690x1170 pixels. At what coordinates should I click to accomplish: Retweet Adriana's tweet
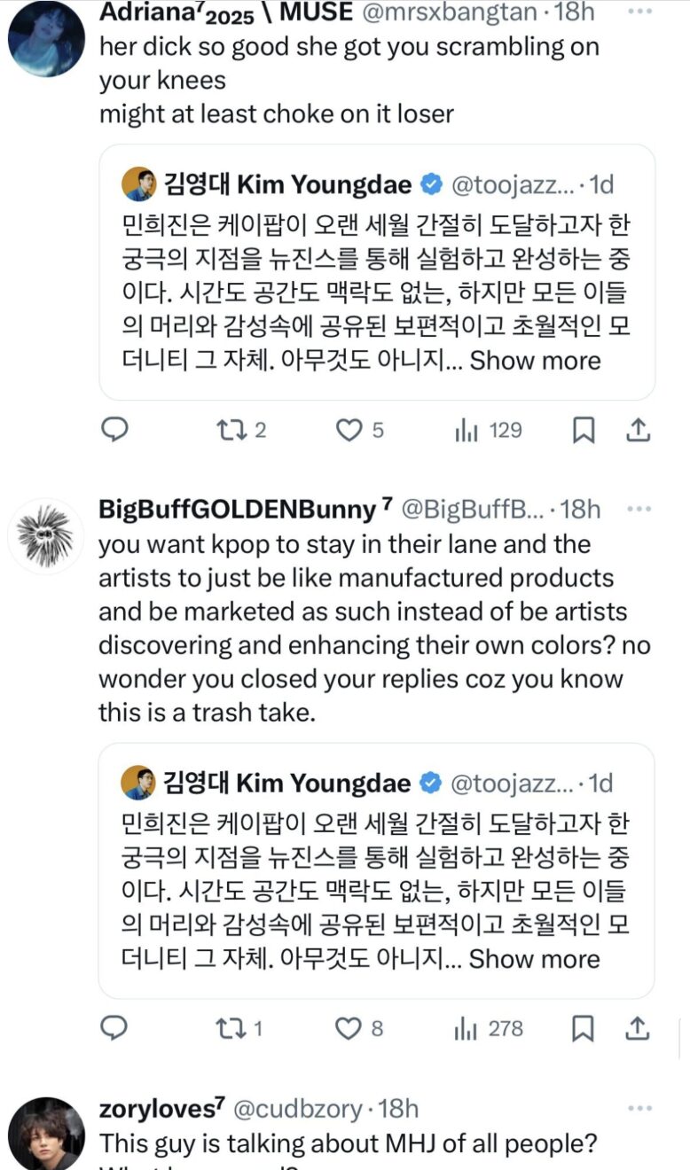tap(231, 431)
